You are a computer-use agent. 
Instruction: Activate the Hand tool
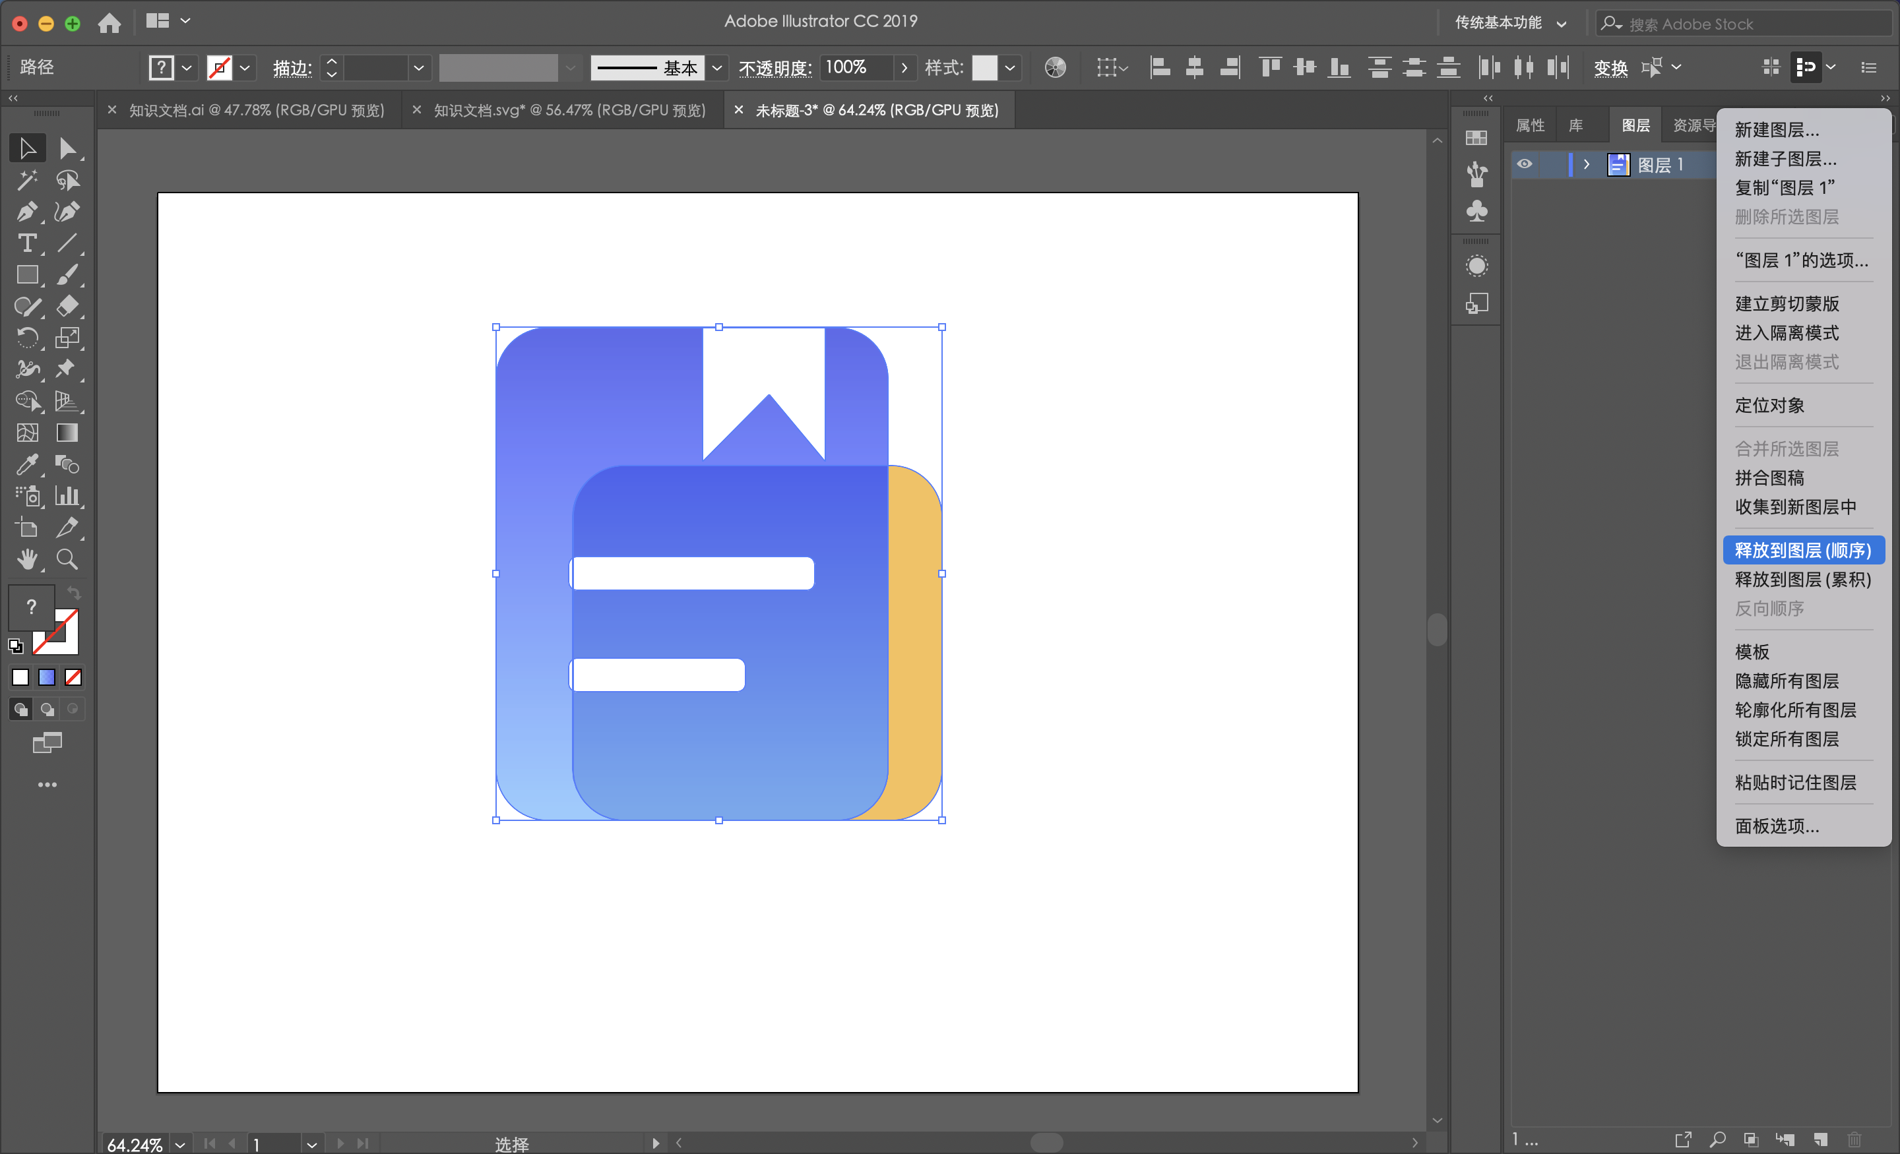pyautogui.click(x=27, y=560)
